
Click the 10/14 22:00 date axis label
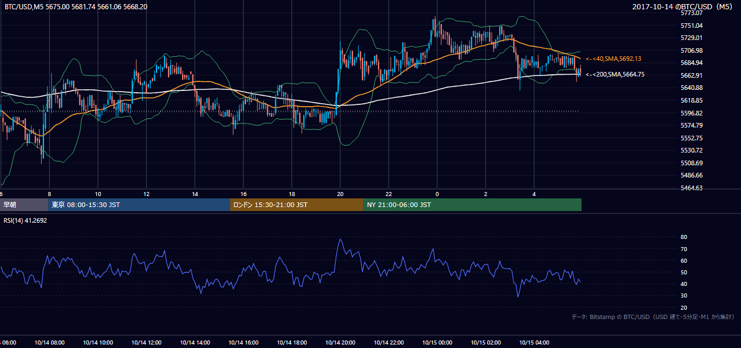[388, 342]
